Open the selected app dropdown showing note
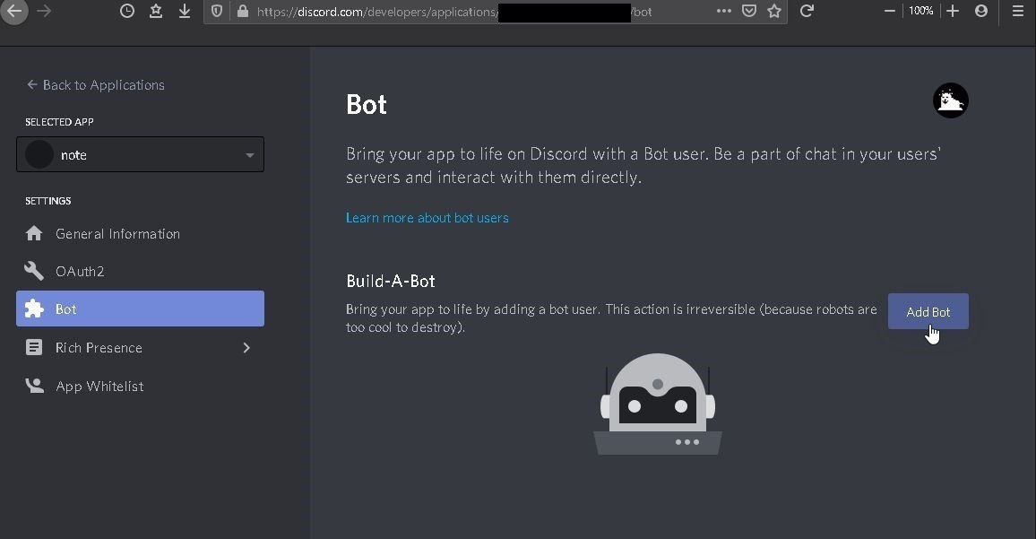This screenshot has height=539, width=1036. (140, 154)
